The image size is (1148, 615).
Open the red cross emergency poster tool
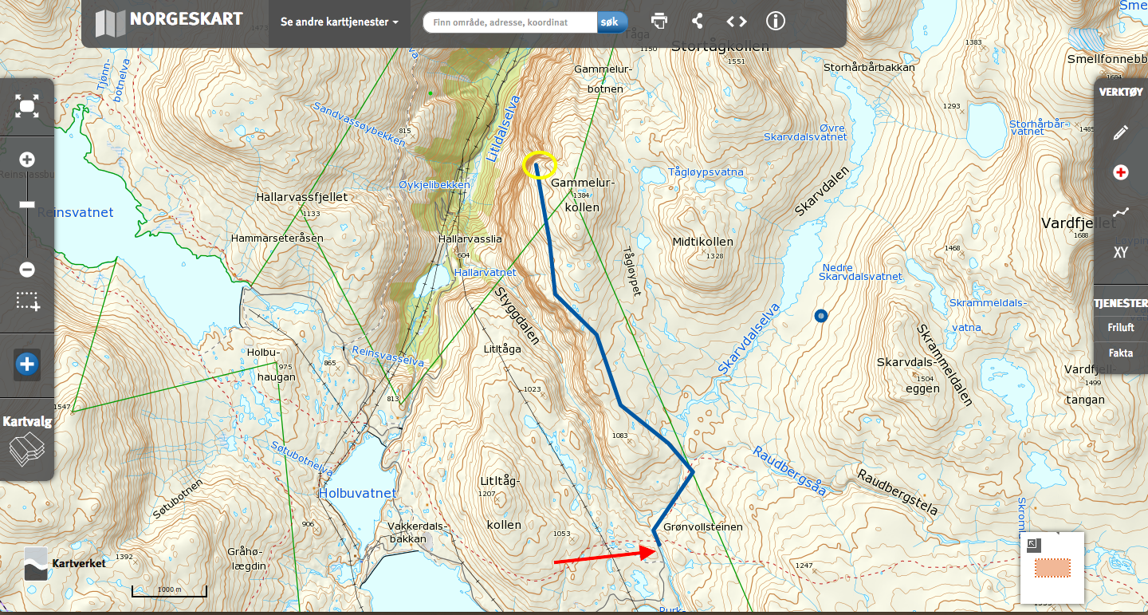[x=1121, y=172]
